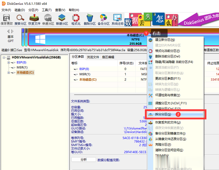Image resolution: width=219 pixels, height=170 pixels.
Task: Open the 分区(P) menu
Action: pos(33,10)
